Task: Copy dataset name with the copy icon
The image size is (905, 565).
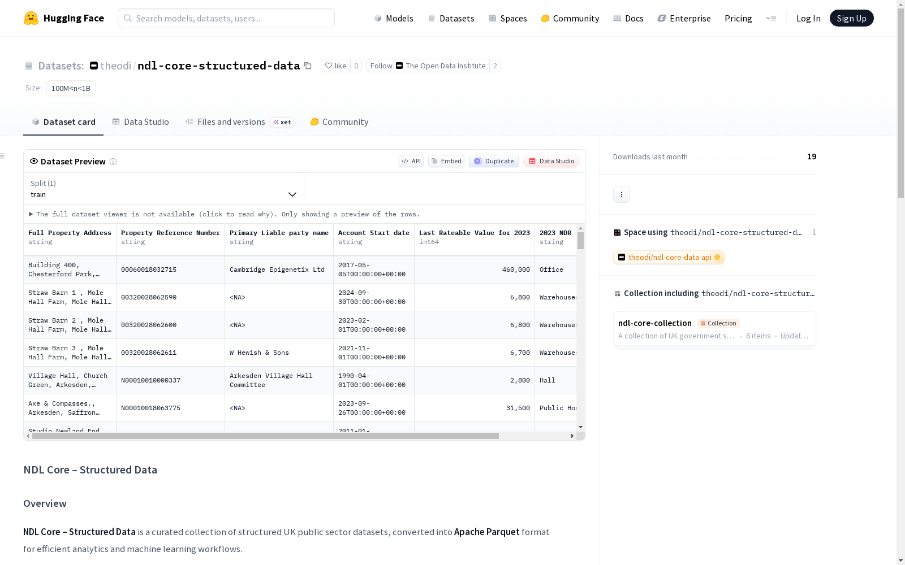Action: pyautogui.click(x=308, y=66)
